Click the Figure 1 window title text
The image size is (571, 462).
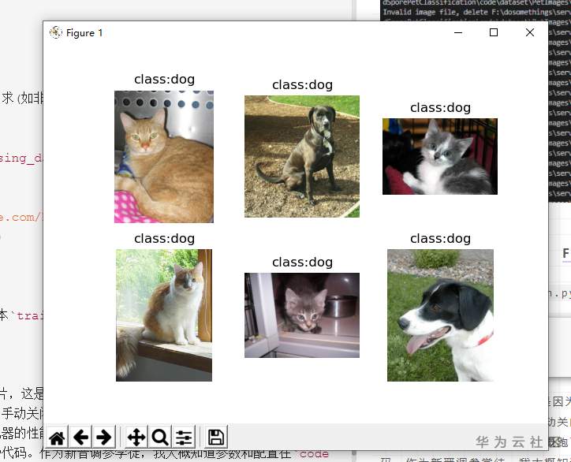(84, 33)
